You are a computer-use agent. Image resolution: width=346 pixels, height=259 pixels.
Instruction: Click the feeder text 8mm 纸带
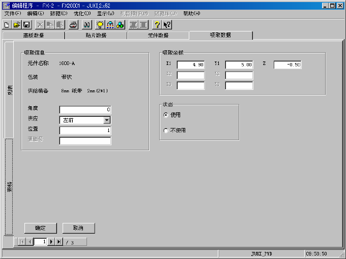72,91
